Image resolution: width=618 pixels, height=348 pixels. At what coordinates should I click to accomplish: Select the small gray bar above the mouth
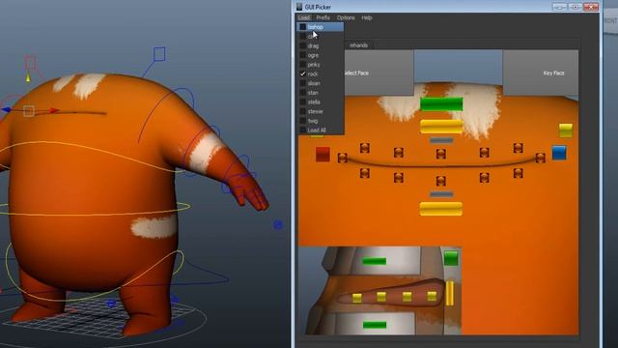pyautogui.click(x=441, y=140)
